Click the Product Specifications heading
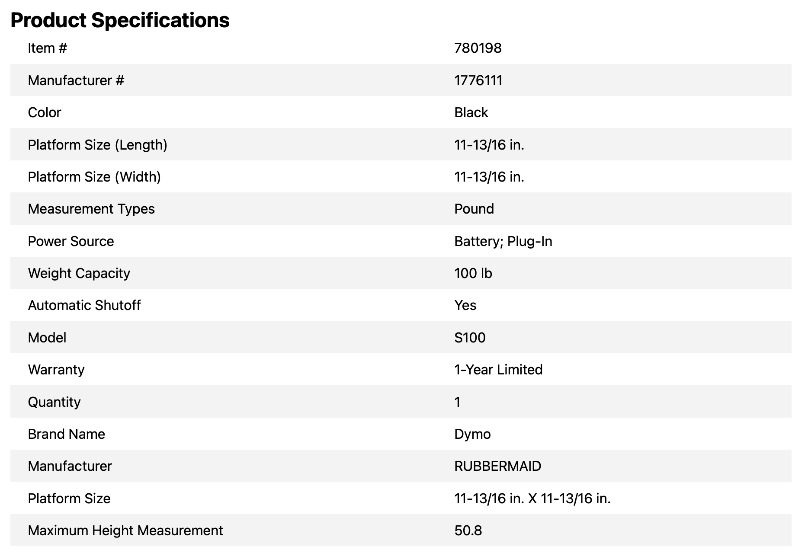This screenshot has width=808, height=556. click(120, 20)
